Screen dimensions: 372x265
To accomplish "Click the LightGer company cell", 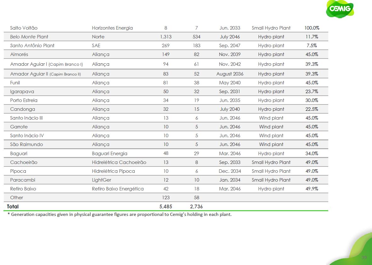I will tap(101, 180).
